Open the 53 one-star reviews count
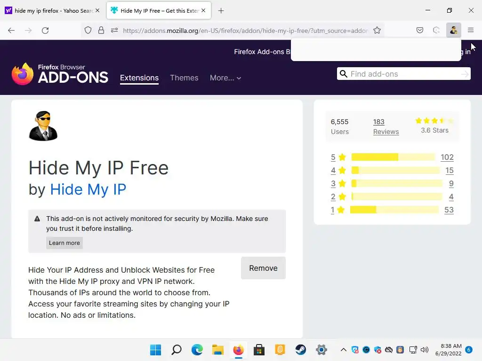Image resolution: width=482 pixels, height=361 pixels. (x=449, y=210)
